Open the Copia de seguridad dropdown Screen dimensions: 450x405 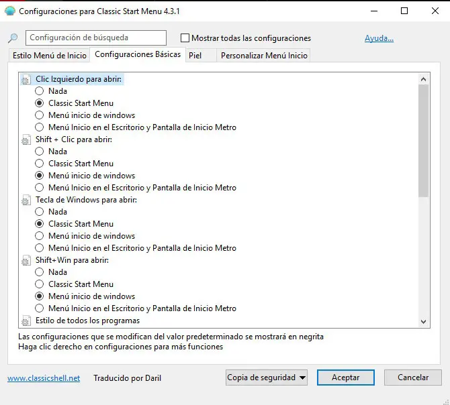(x=267, y=378)
